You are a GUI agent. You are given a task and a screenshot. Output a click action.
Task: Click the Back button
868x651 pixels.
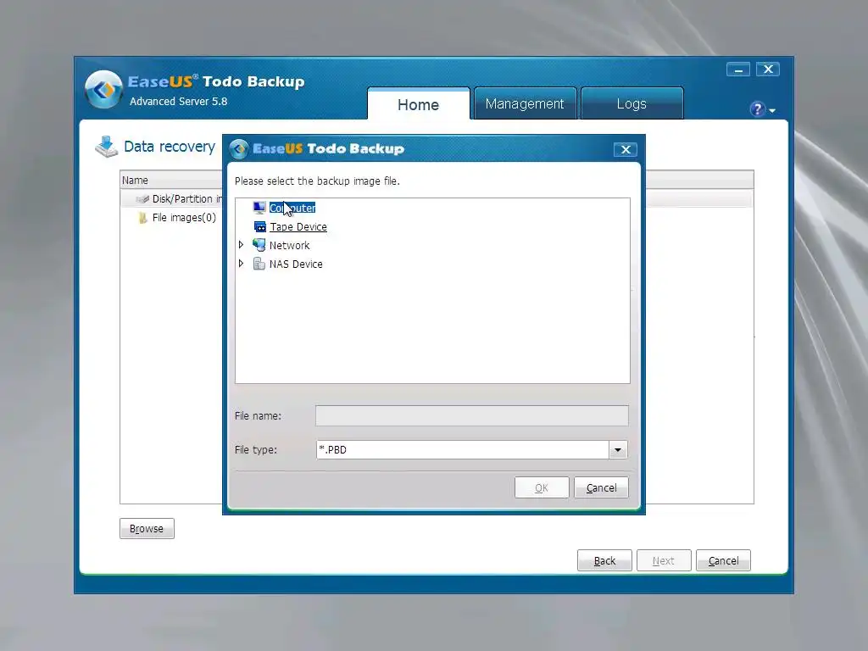pos(604,561)
